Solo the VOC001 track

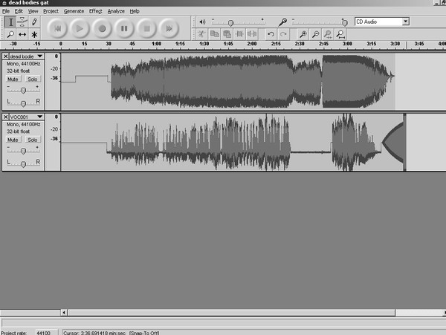(x=33, y=140)
